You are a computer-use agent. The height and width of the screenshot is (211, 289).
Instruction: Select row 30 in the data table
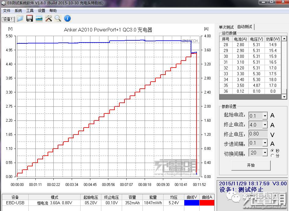click(250, 56)
